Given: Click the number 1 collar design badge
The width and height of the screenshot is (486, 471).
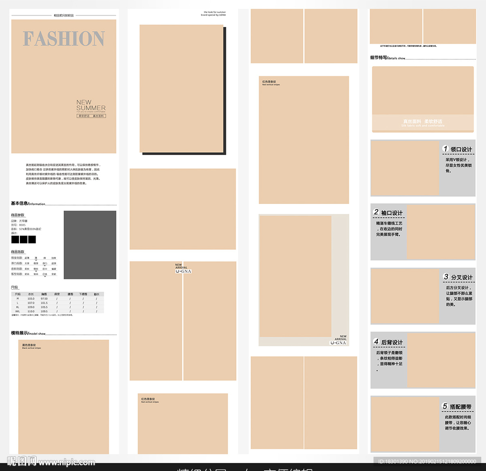Looking at the screenshot, I should click(445, 149).
